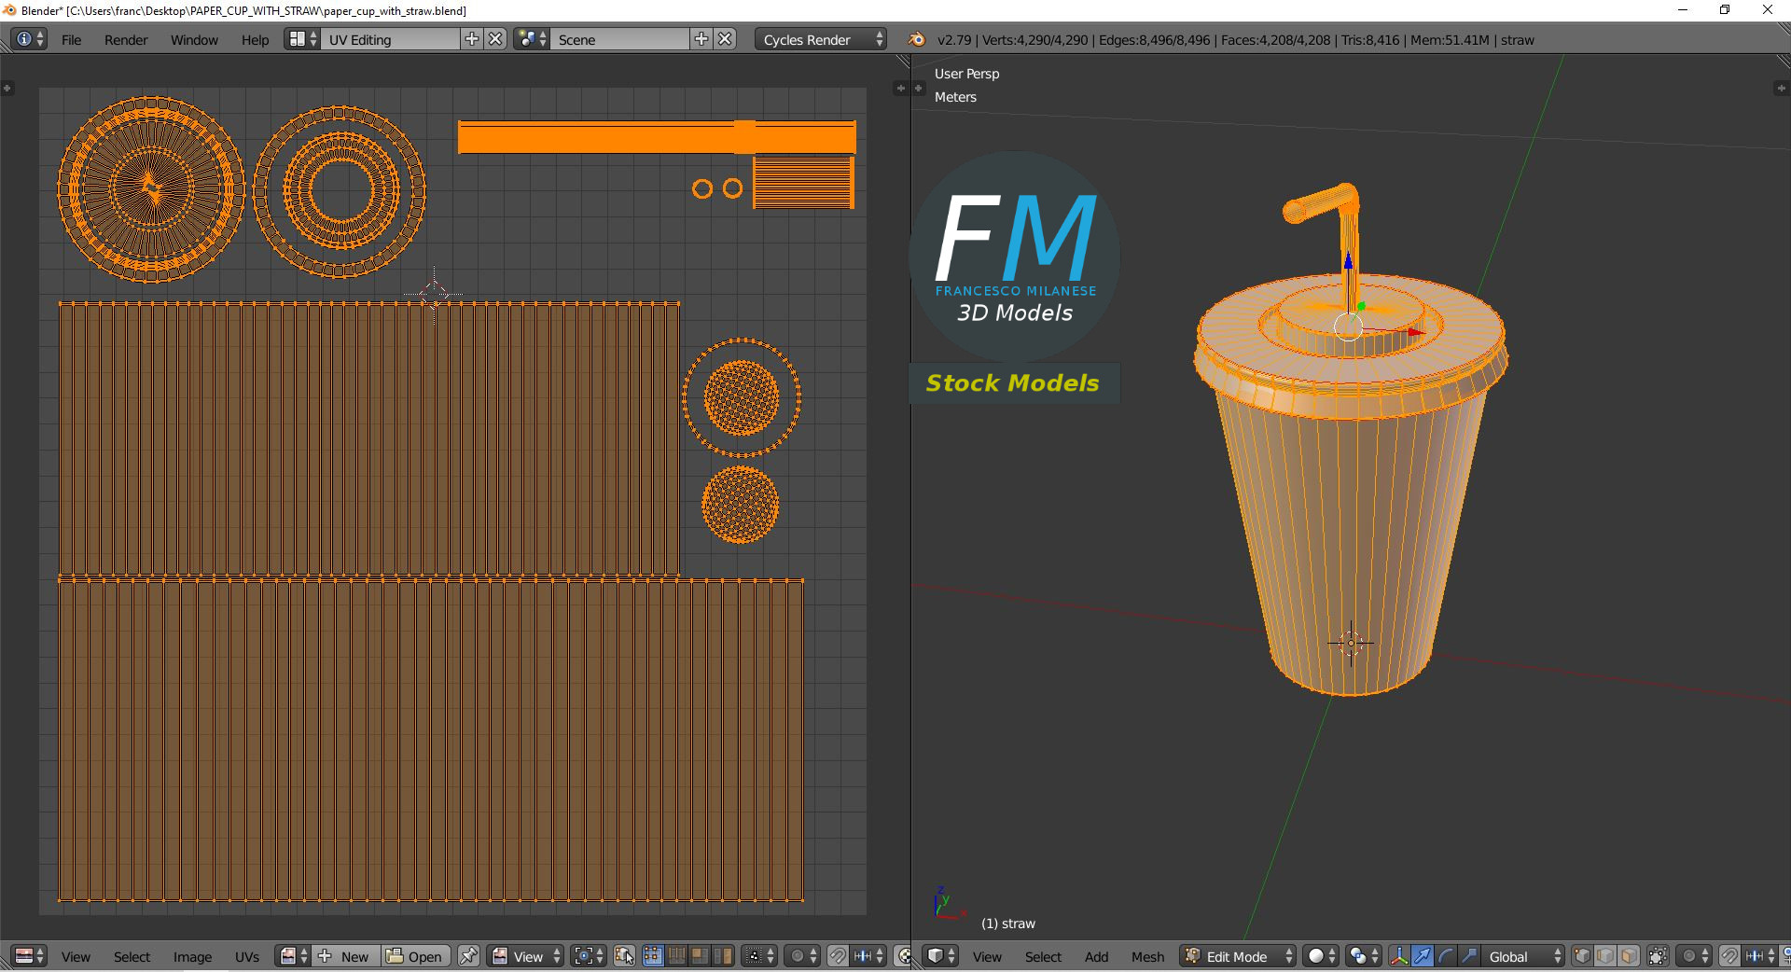Open the Render menu
The image size is (1791, 972).
pyautogui.click(x=126, y=39)
